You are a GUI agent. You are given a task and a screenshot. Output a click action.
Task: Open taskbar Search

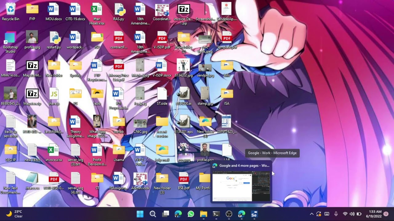(153, 214)
